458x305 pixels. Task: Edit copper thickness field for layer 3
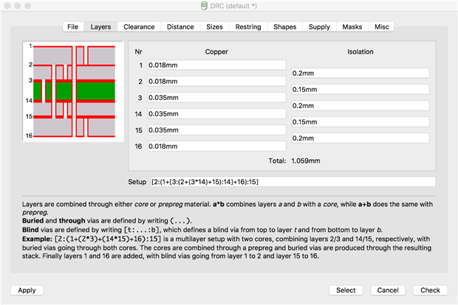[x=216, y=97]
